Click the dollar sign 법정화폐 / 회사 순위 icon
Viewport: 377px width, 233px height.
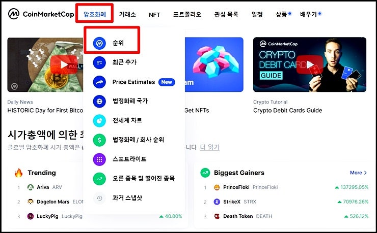click(99, 140)
